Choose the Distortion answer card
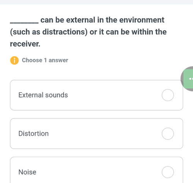This screenshot has width=193, height=183. click(x=96, y=134)
